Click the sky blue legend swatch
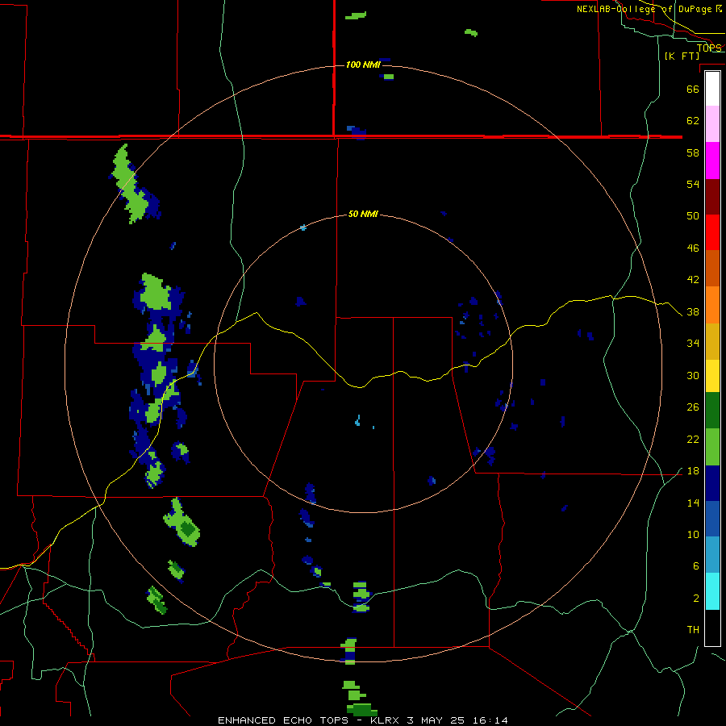This screenshot has width=726, height=726. click(712, 555)
